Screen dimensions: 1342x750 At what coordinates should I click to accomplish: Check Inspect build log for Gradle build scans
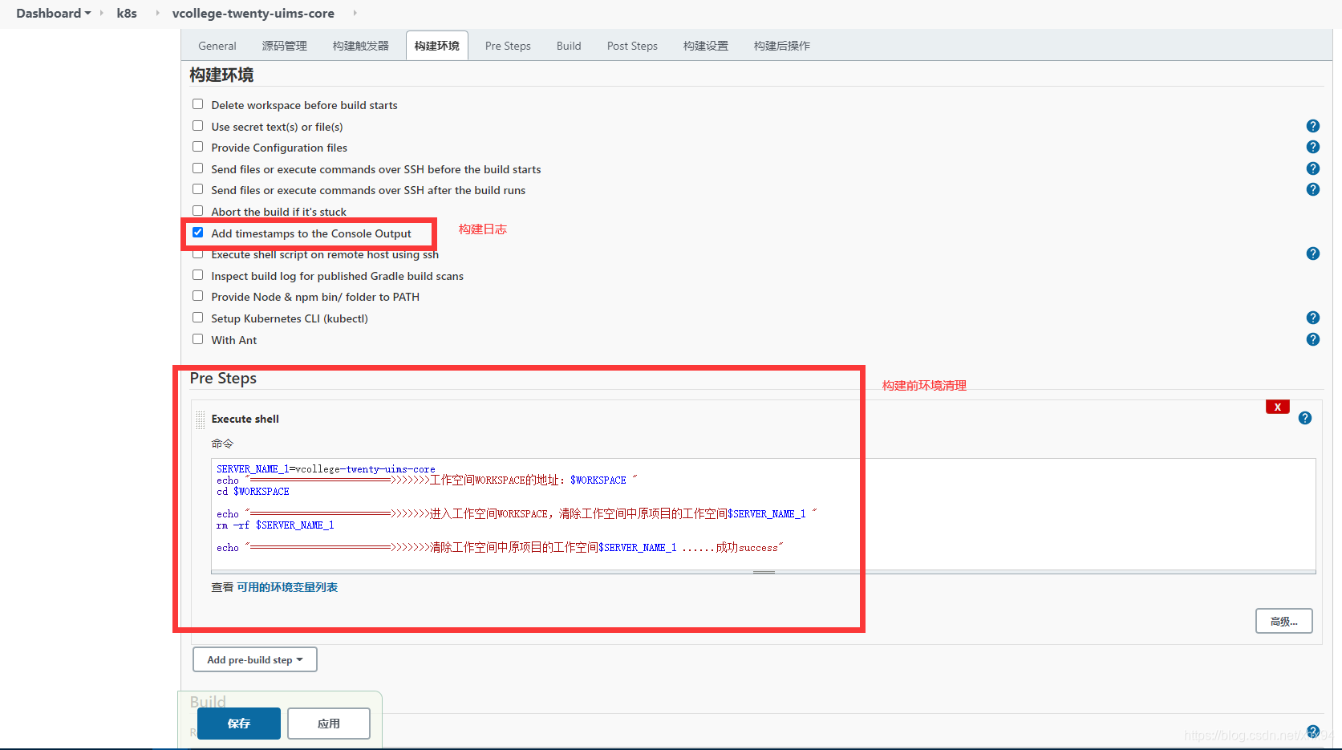point(197,275)
